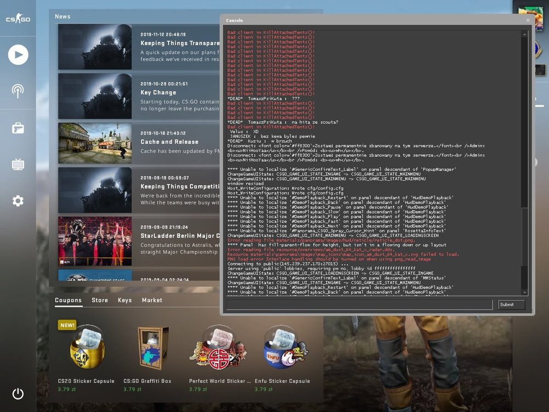The width and height of the screenshot is (549, 412).
Task: Switch to the Keys tab
Action: [125, 300]
